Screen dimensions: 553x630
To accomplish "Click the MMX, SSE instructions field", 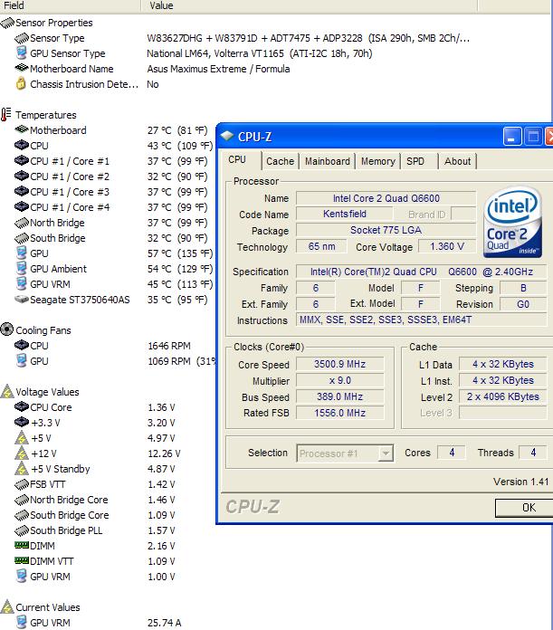I will [421, 320].
